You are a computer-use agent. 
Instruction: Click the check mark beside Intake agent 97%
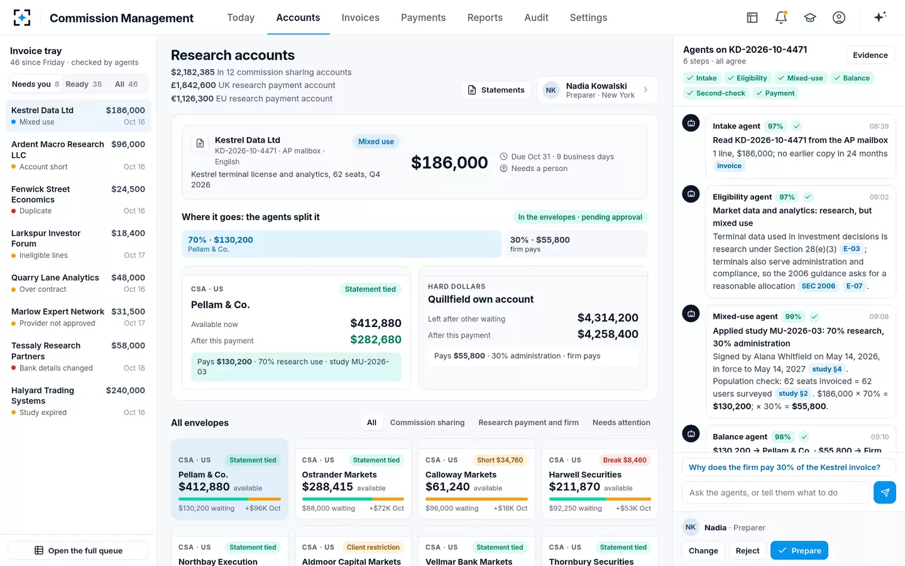tap(796, 126)
